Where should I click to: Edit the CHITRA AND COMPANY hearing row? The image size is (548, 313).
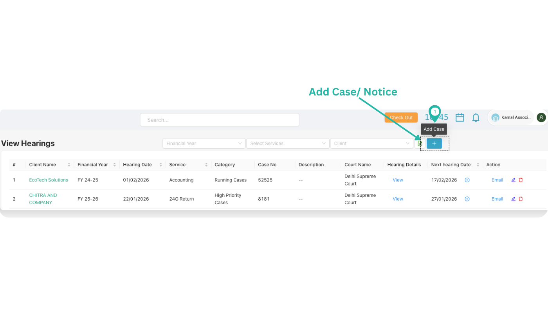514,199
